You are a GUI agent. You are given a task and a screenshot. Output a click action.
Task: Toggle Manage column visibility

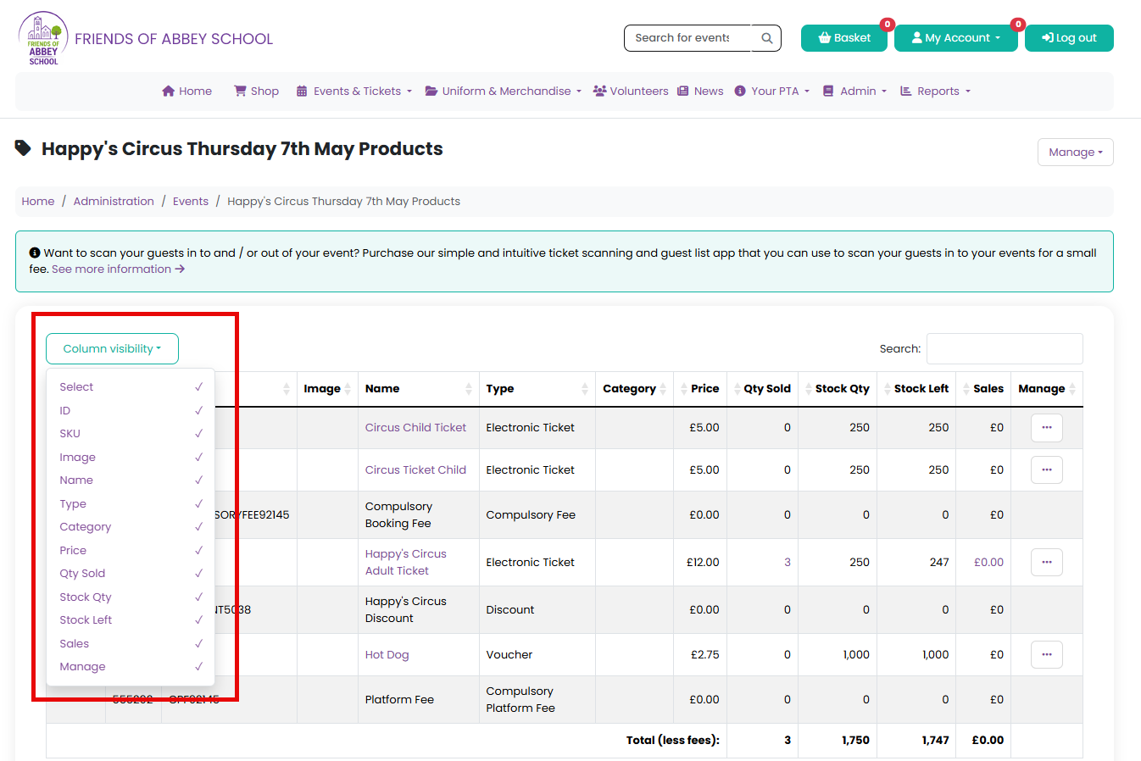(x=131, y=667)
